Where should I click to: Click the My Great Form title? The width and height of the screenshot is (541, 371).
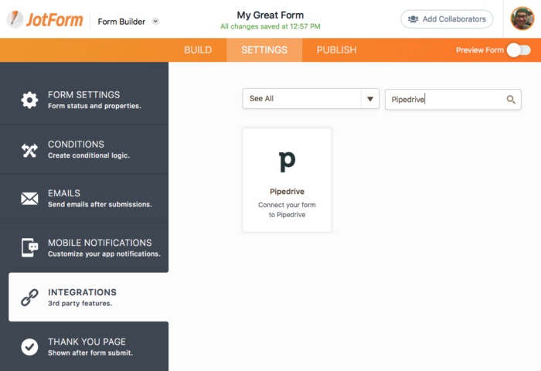tap(270, 15)
